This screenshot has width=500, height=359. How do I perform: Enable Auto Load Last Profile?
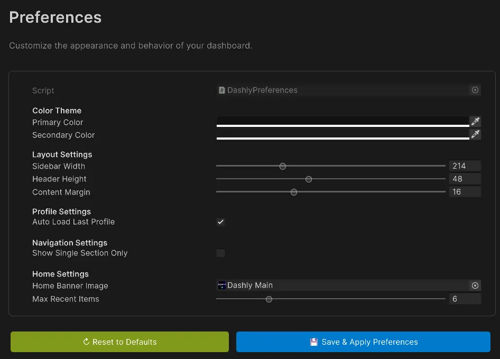(x=220, y=222)
